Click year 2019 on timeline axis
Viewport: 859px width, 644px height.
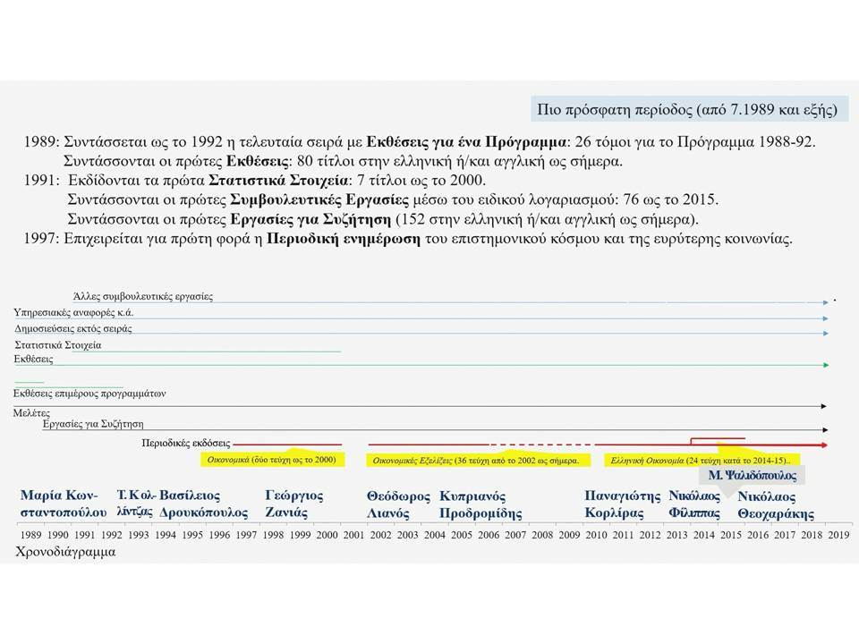(x=838, y=535)
